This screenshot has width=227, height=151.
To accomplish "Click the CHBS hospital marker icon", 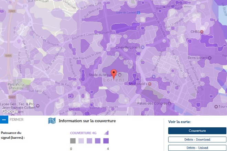I will 202,32.
